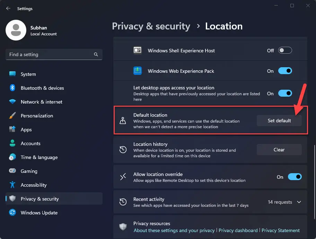Turn off Windows Web Experience Pack toggle
Image resolution: width=316 pixels, height=239 pixels.
point(285,71)
